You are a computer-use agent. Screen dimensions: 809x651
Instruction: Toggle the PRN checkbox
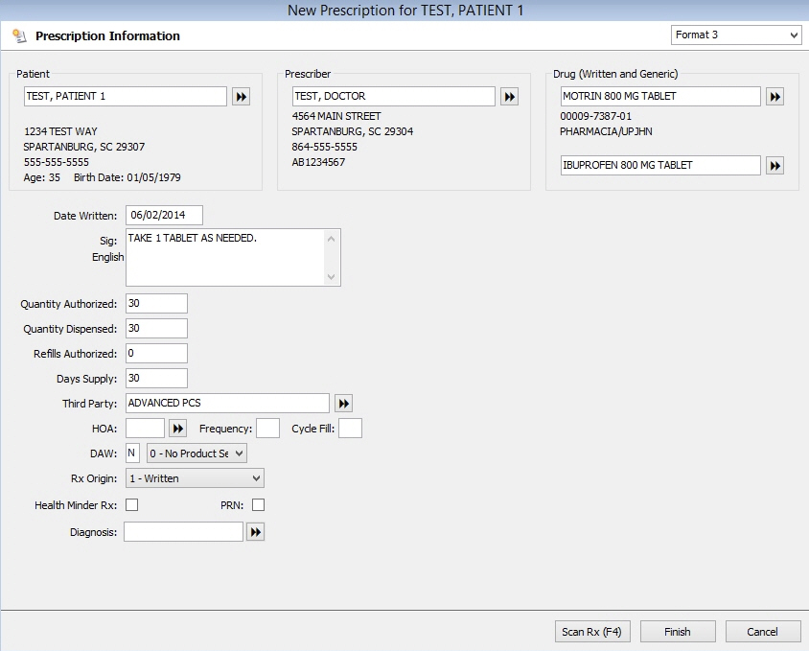258,505
